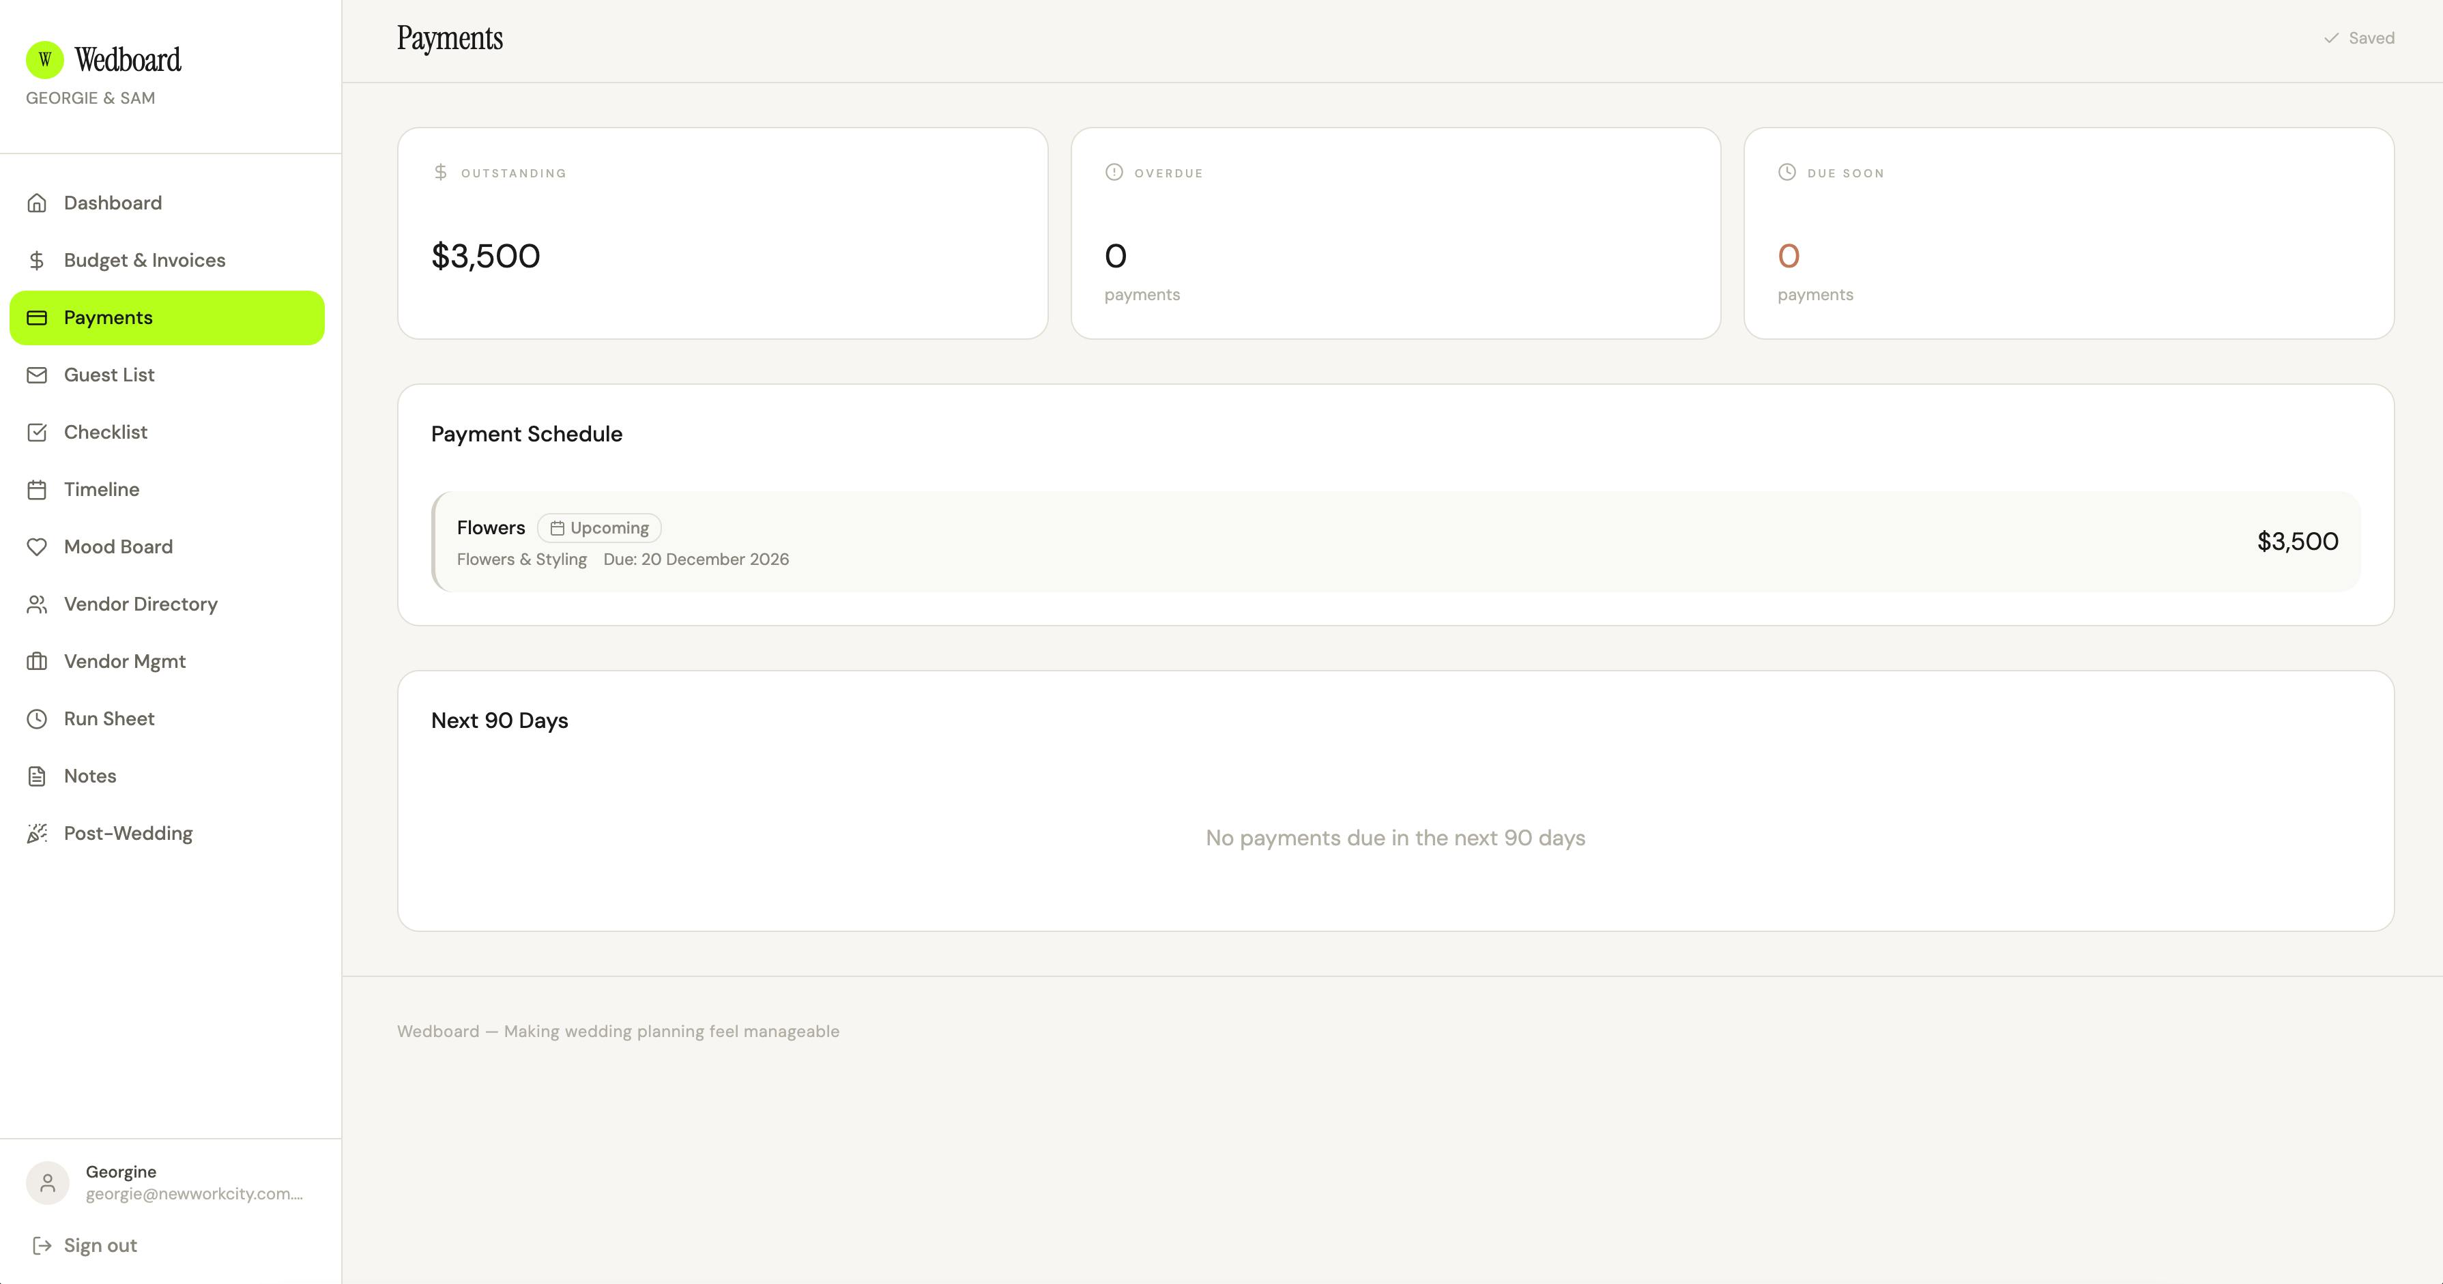
Task: Click the Timeline calendar icon
Action: (x=37, y=489)
